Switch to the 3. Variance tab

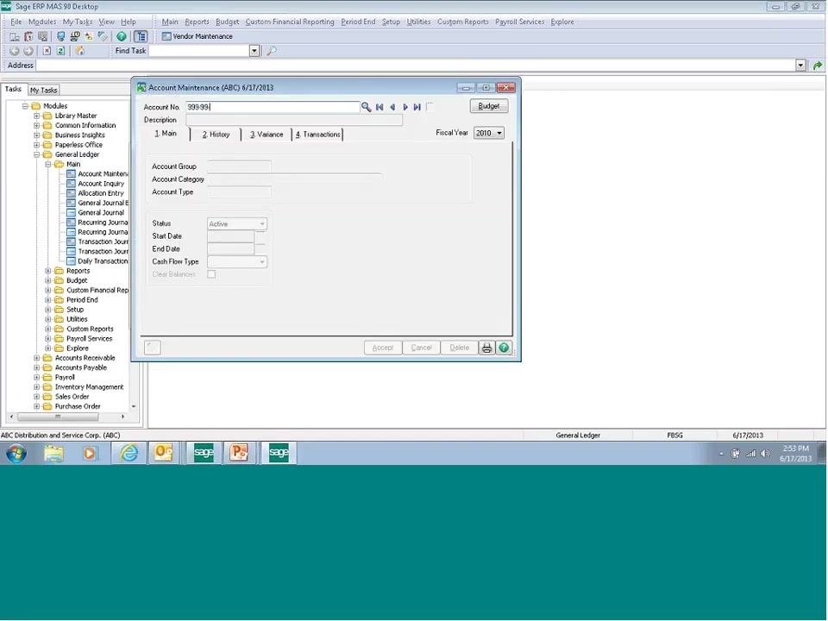click(267, 135)
